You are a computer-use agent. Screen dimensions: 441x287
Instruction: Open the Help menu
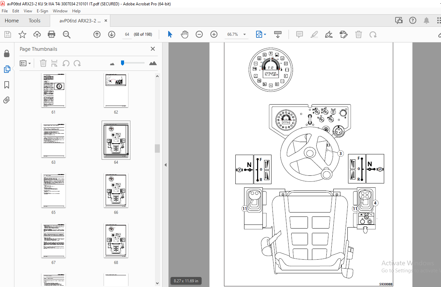pos(76,11)
